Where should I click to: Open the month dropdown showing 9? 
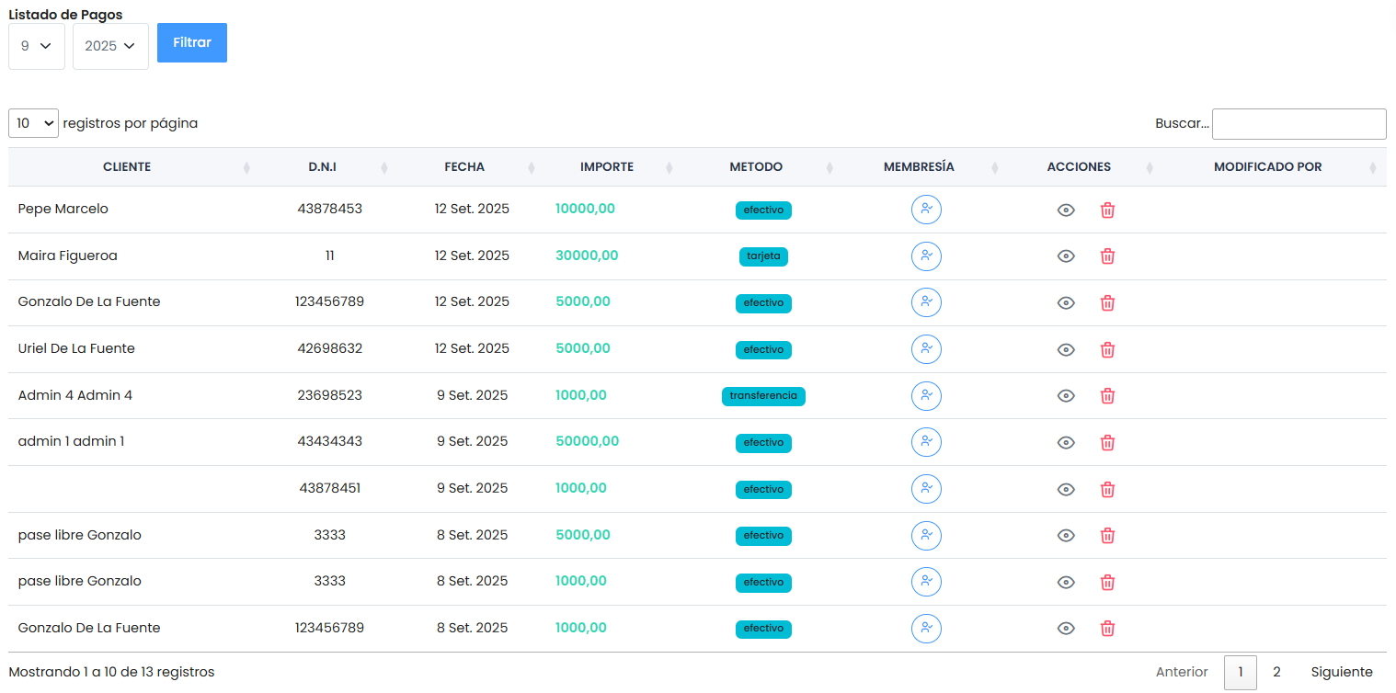37,46
